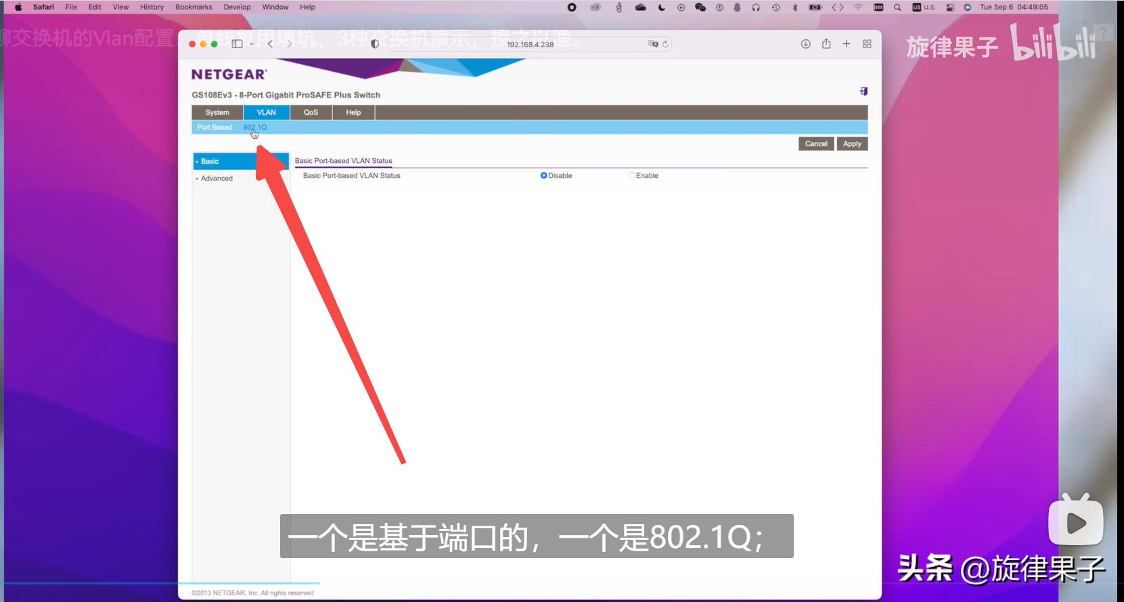Screen dimensions: 1124x602
Task: Click the Safari back arrow
Action: (270, 44)
